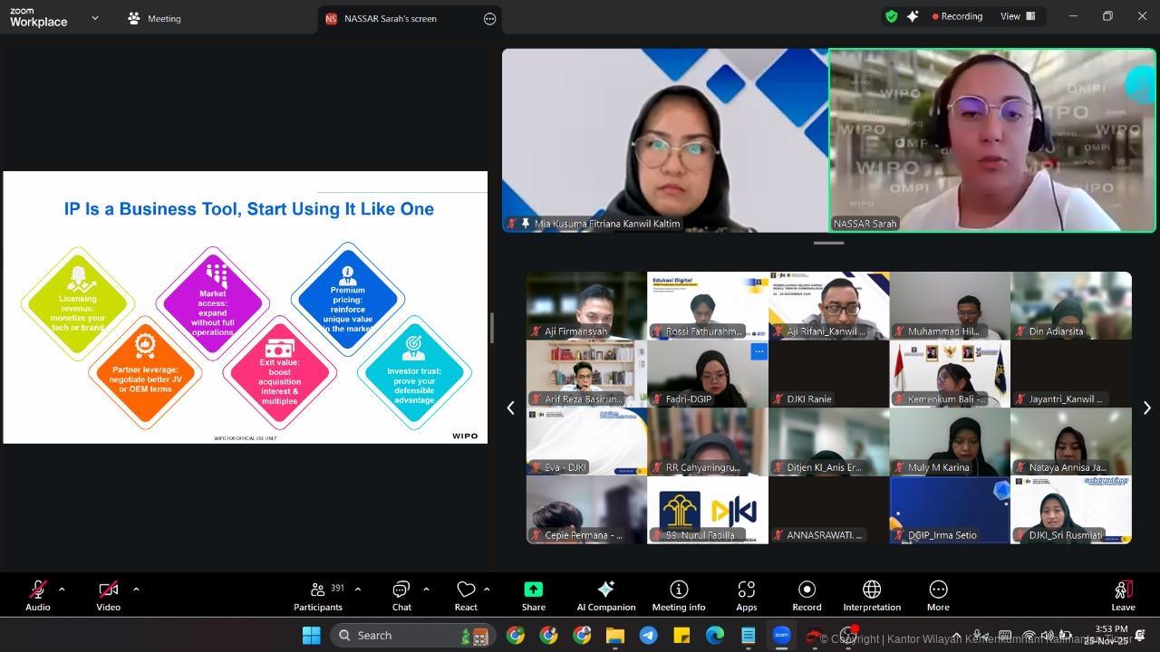This screenshot has width=1160, height=652.
Task: Click the Record button
Action: click(x=807, y=595)
